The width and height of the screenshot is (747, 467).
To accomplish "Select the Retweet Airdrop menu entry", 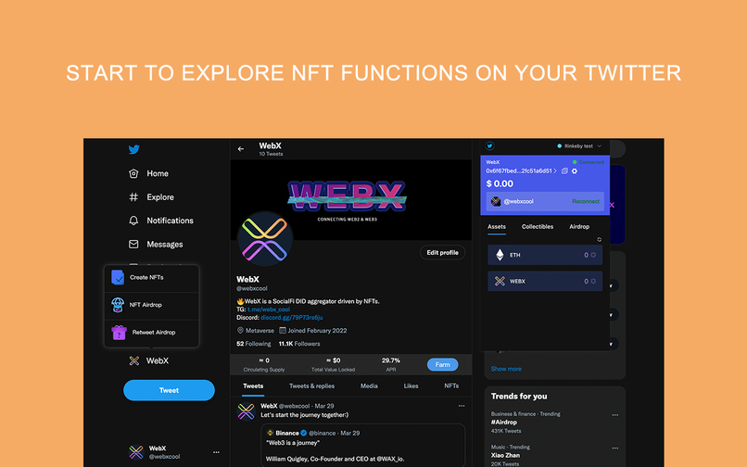I will point(151,333).
